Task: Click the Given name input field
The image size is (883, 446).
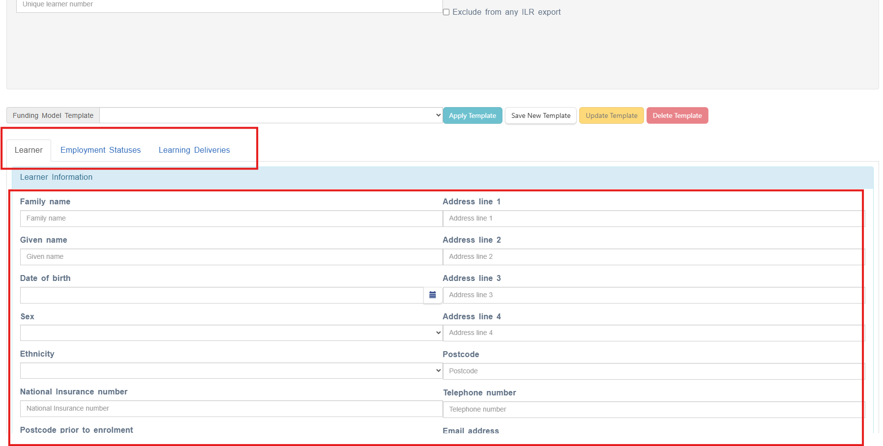Action: click(x=231, y=257)
